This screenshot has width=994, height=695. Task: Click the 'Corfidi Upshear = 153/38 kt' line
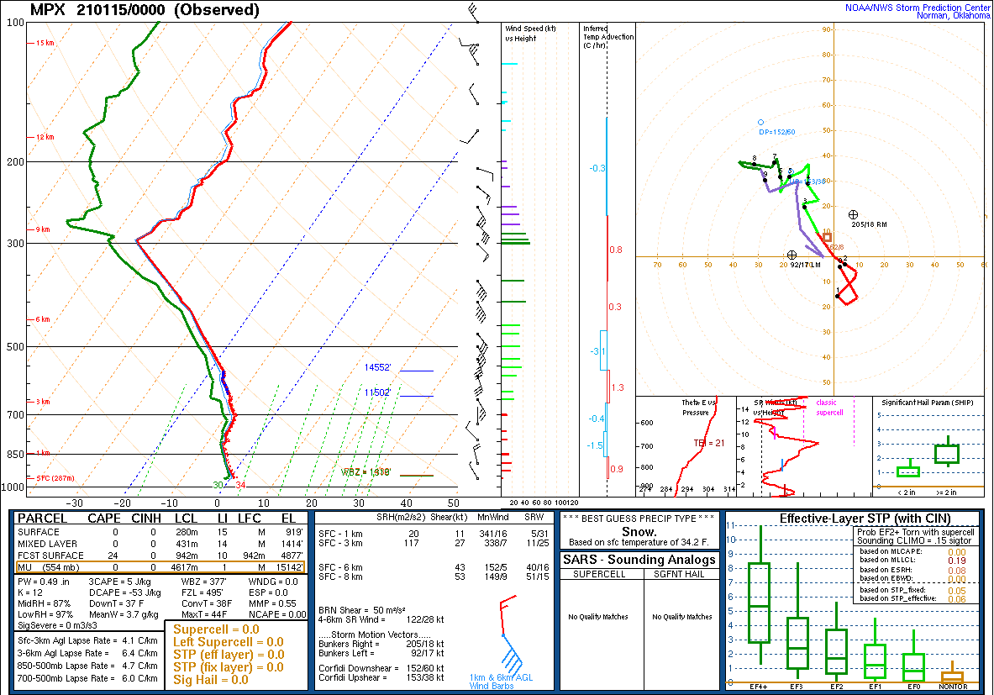point(381,678)
